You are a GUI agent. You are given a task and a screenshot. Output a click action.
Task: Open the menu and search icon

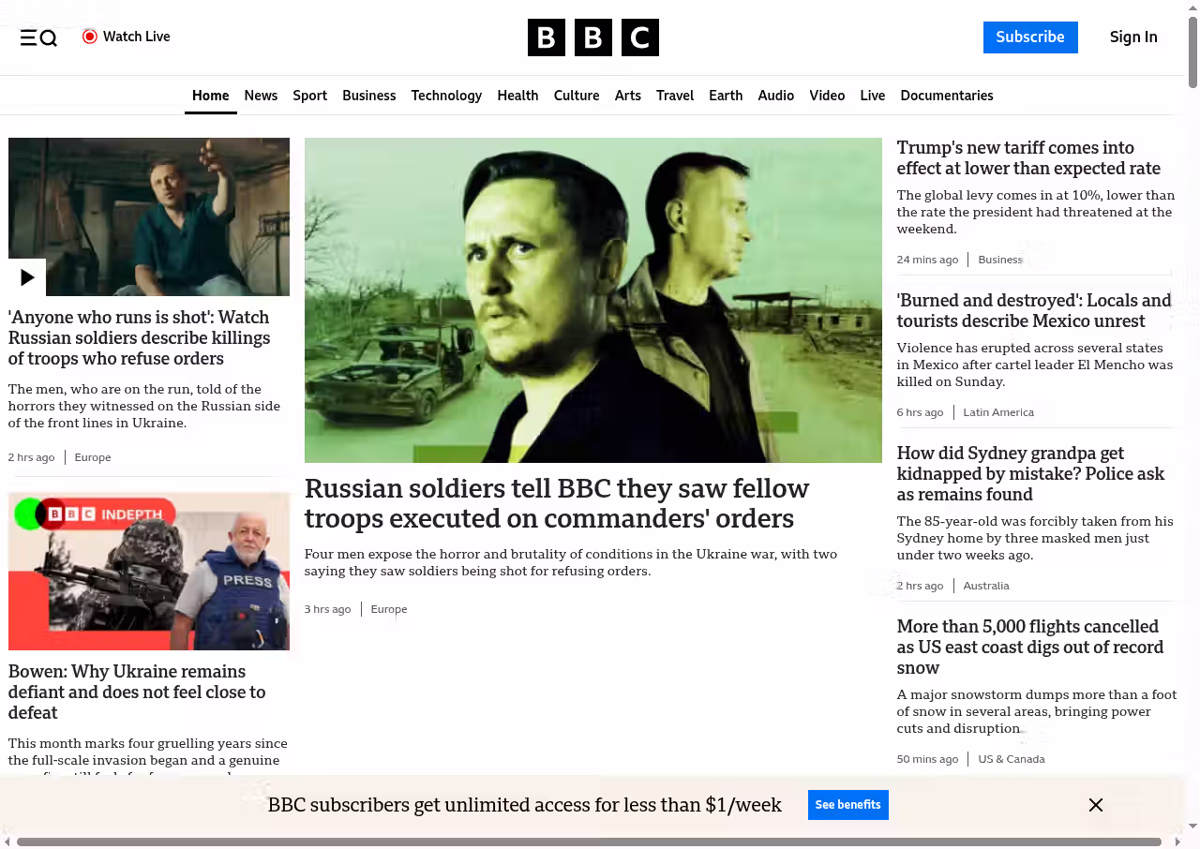[38, 37]
